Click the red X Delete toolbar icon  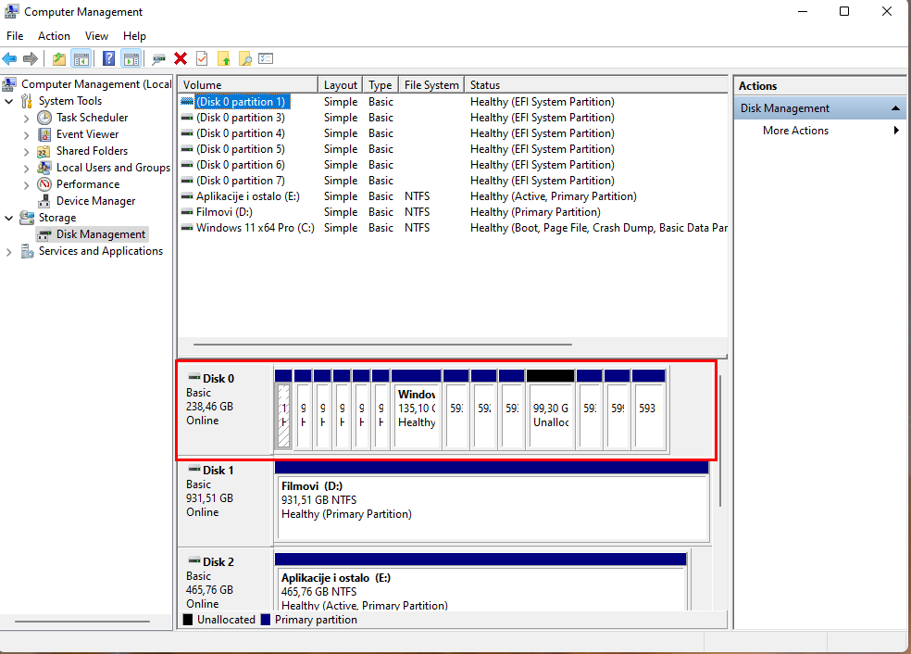coord(181,58)
